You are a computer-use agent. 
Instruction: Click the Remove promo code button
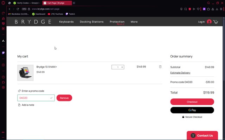(64, 98)
